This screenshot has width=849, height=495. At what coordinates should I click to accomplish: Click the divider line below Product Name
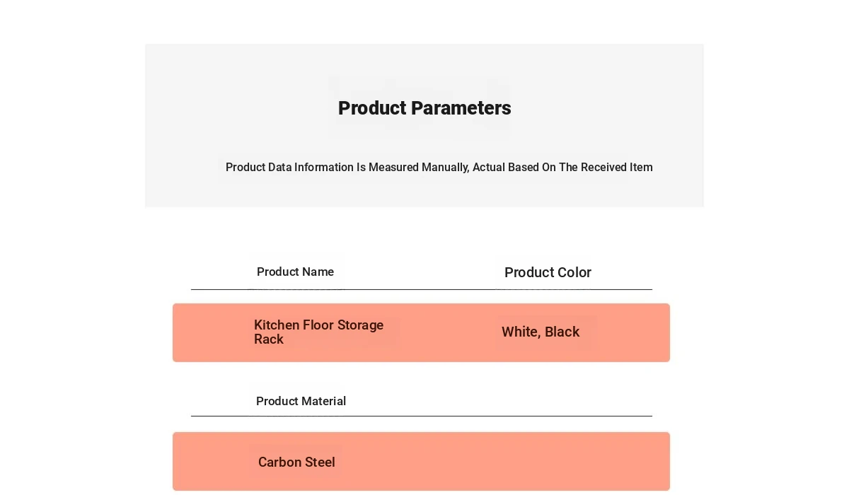pyautogui.click(x=422, y=289)
